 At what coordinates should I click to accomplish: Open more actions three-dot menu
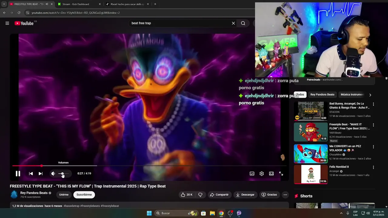pyautogui.click(x=285, y=195)
